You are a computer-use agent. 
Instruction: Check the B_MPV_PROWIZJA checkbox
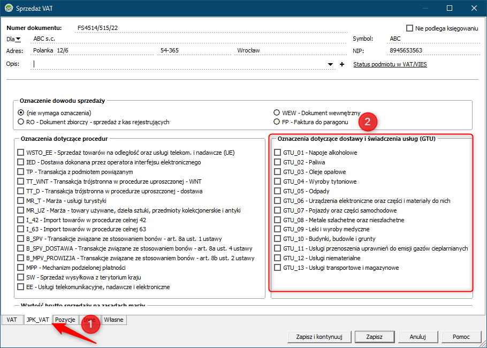click(20, 258)
